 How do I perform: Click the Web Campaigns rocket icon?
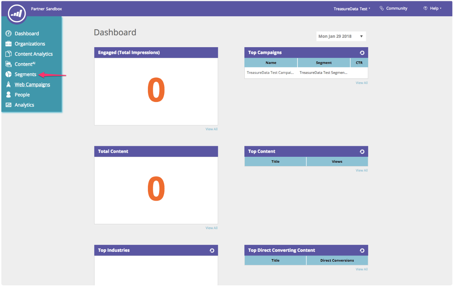[9, 84]
